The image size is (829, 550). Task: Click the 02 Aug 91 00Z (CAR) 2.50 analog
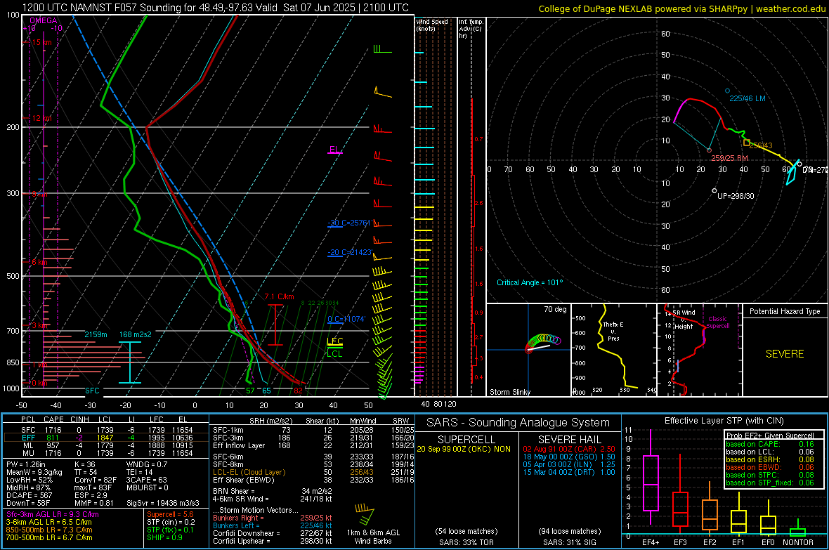(569, 449)
